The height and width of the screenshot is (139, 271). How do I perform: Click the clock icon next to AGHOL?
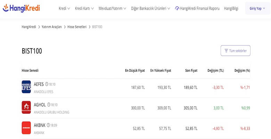(49, 105)
